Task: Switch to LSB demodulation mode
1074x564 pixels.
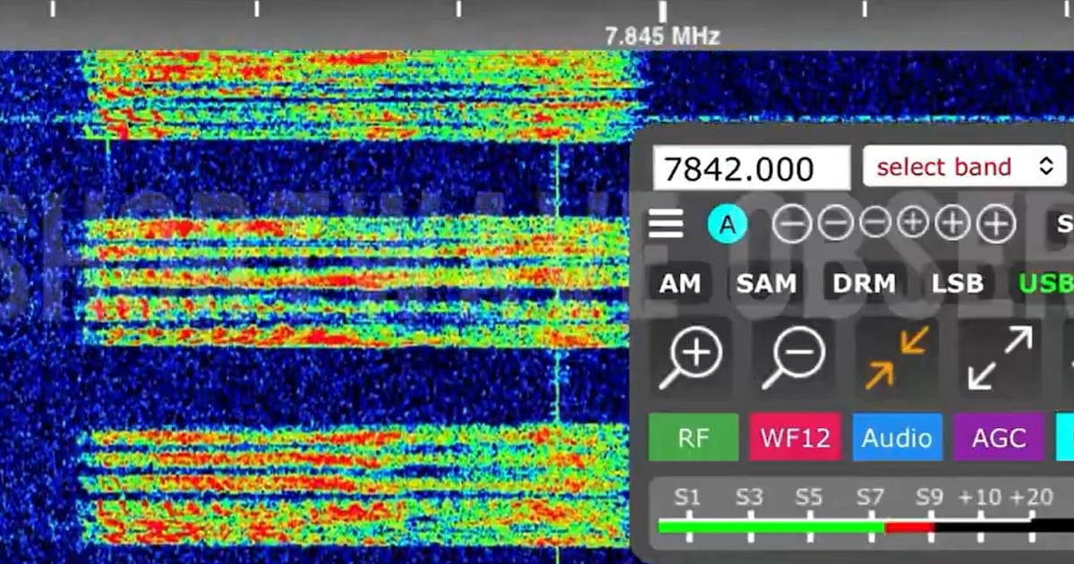Action: (957, 284)
